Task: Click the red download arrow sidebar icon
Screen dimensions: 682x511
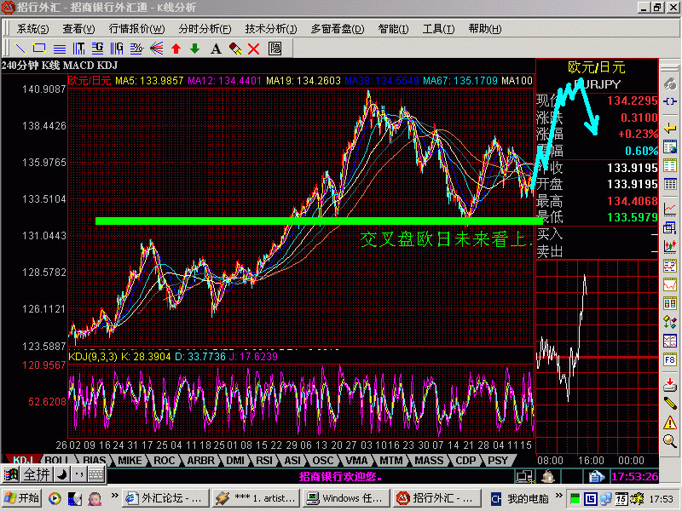Action: point(670,384)
